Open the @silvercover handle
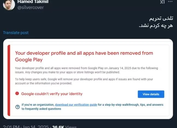Screen dimensions: 177x128 (31, 7)
